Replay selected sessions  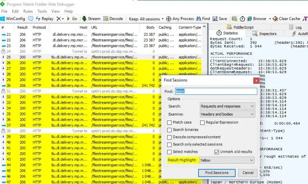pos(45,19)
